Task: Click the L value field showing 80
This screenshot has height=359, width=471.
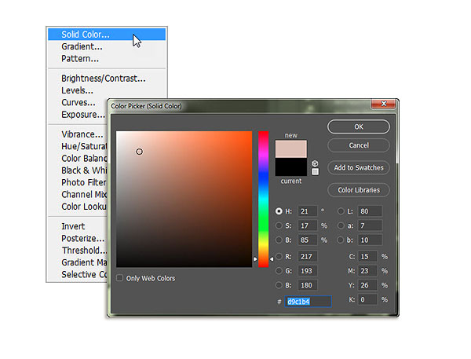Action: [370, 211]
